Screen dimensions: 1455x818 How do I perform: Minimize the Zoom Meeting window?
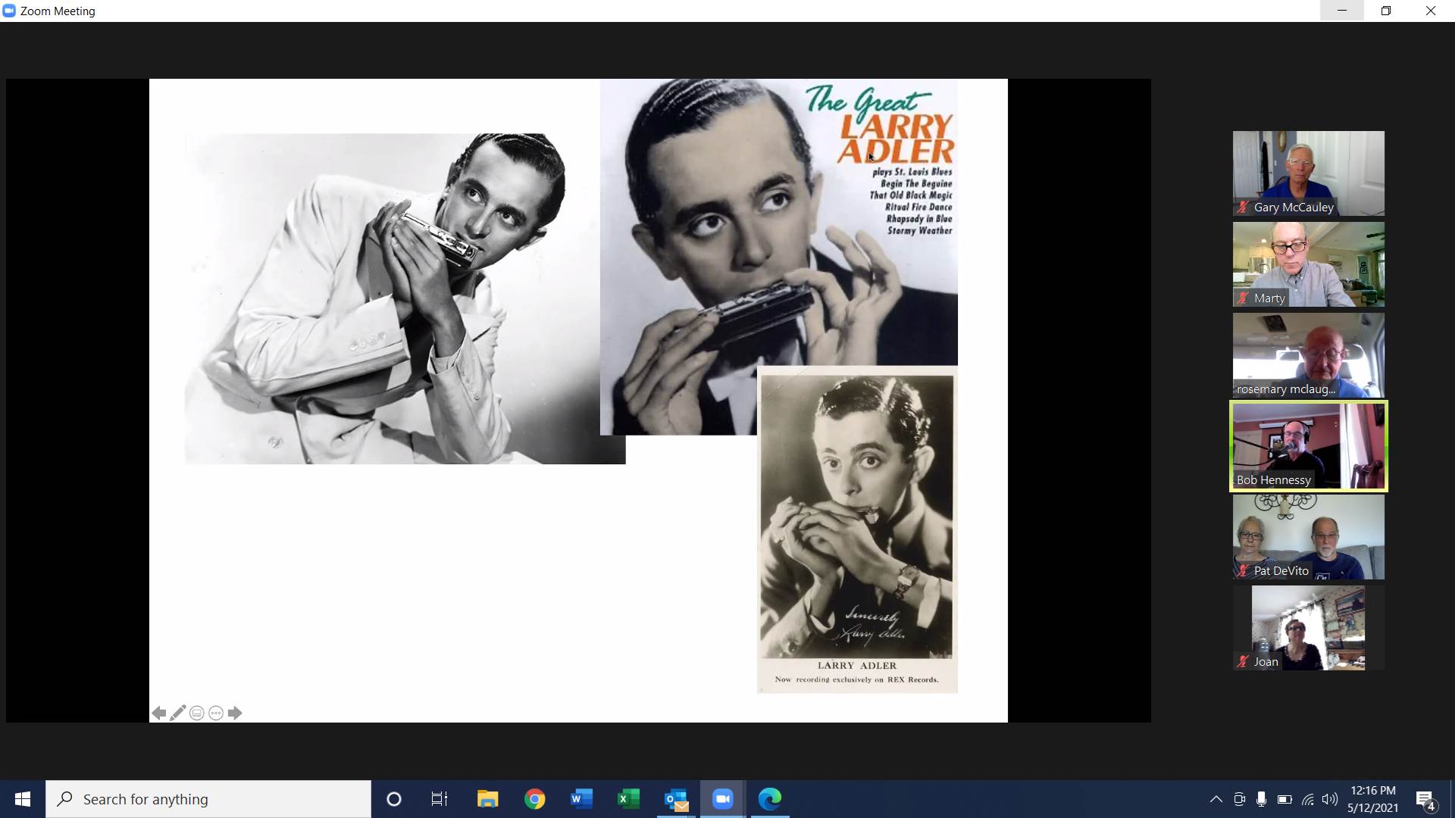[x=1342, y=11]
